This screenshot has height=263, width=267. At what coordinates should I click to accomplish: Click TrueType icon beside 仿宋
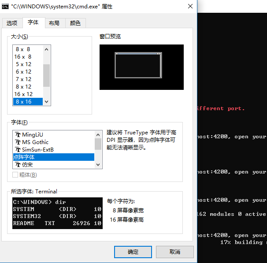18,164
